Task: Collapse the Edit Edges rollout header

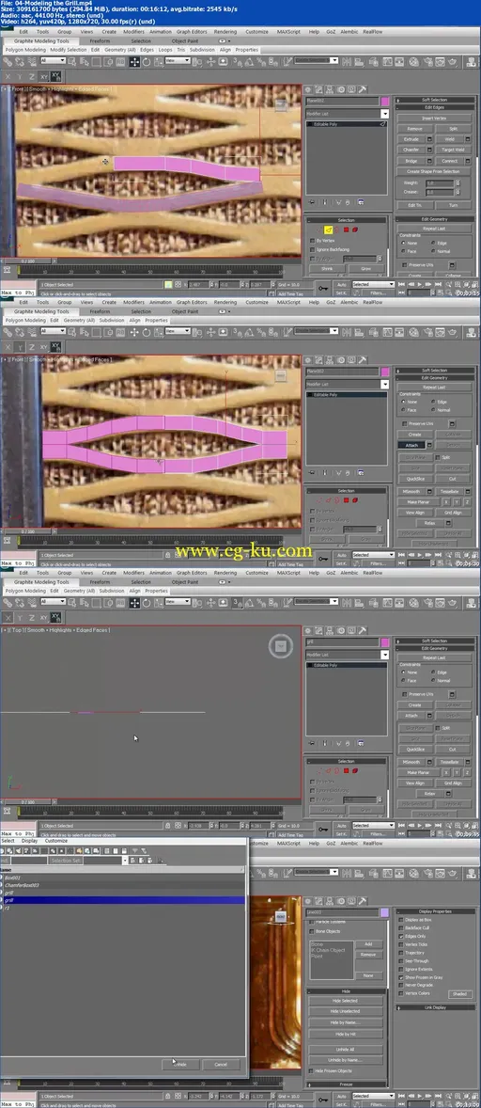Action: pos(434,106)
